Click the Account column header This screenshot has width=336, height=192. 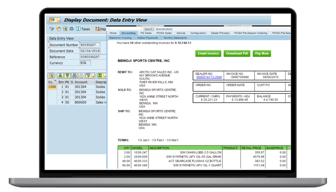84,82
